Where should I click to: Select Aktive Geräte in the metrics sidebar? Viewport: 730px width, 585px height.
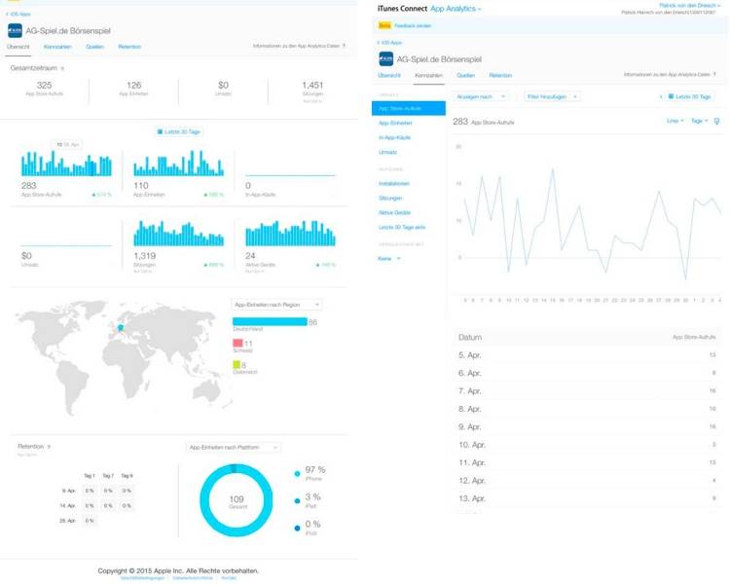pos(394,212)
